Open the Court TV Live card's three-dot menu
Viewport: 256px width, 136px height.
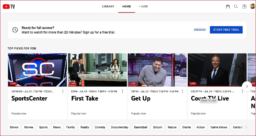click(x=242, y=91)
